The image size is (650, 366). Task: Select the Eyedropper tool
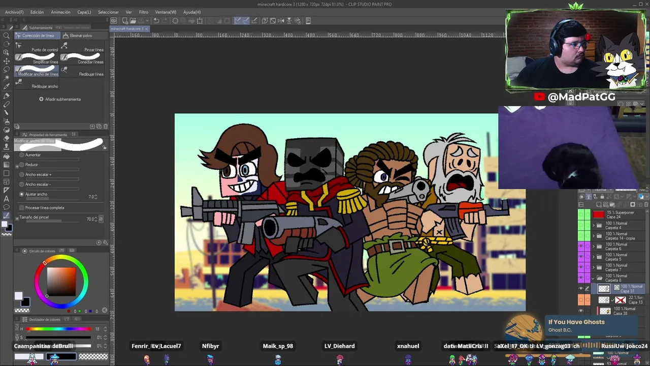(7, 86)
